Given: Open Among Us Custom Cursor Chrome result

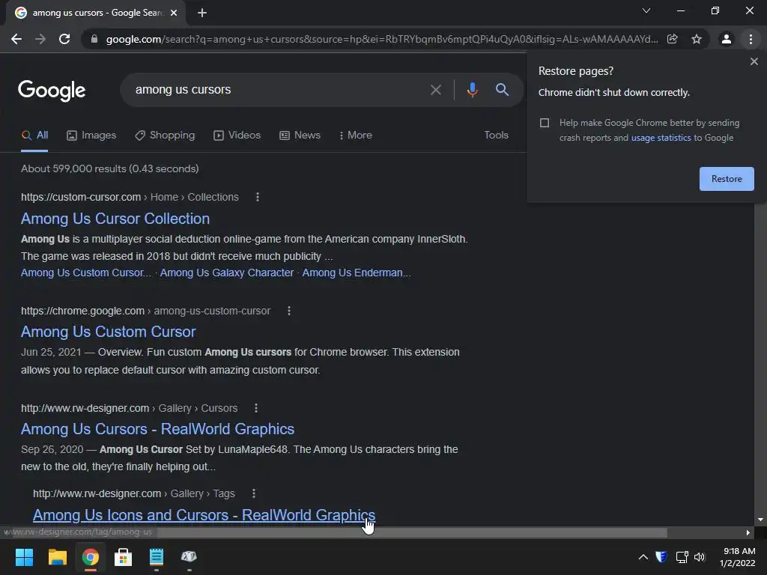Looking at the screenshot, I should pyautogui.click(x=108, y=332).
